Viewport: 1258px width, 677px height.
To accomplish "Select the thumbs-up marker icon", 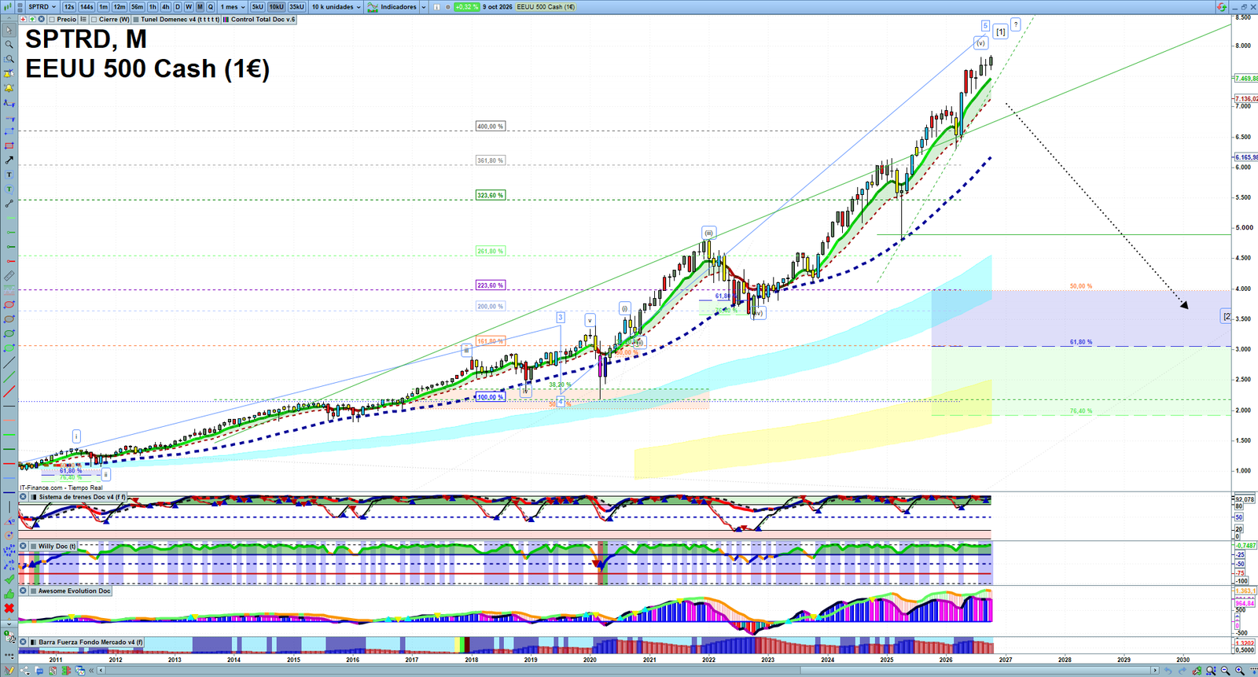I will click(x=9, y=594).
